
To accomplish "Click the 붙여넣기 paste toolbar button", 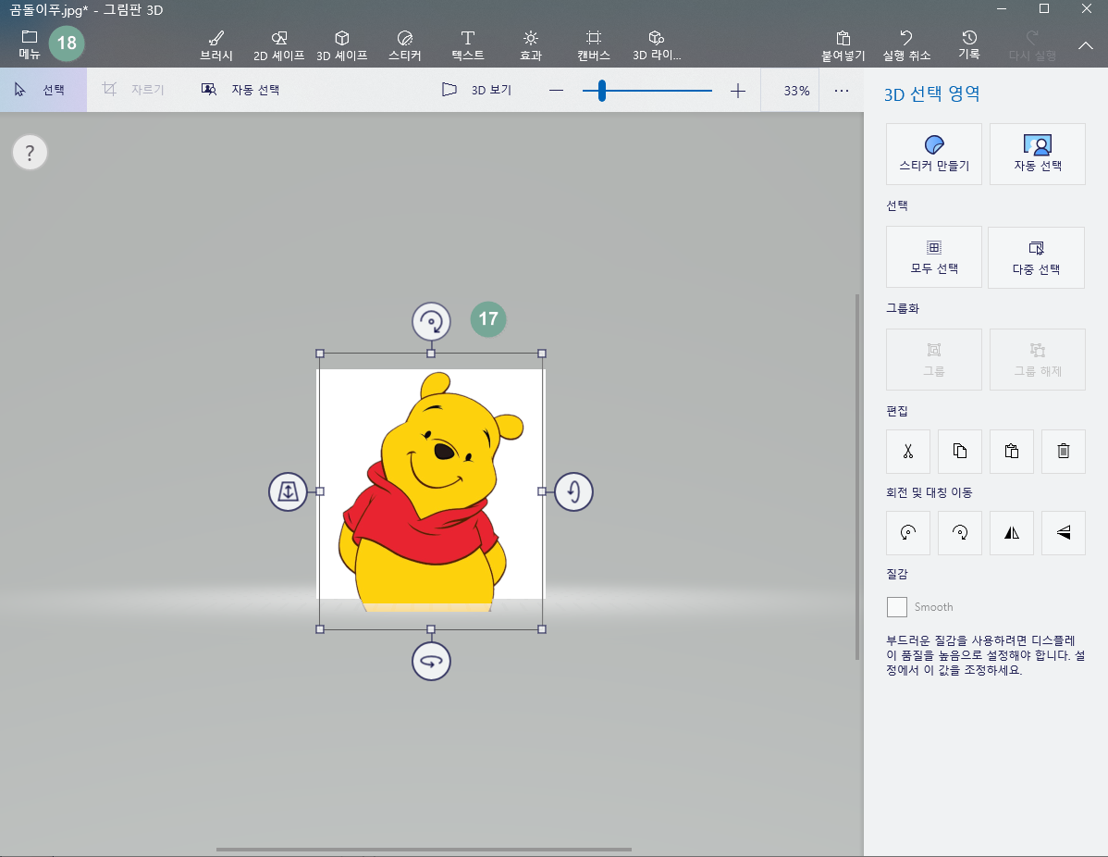I will point(843,45).
